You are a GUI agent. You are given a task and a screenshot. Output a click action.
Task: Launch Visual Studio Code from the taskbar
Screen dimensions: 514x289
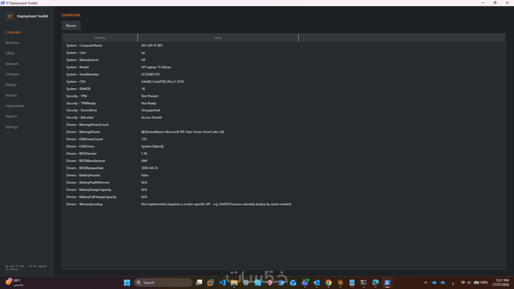click(222, 283)
